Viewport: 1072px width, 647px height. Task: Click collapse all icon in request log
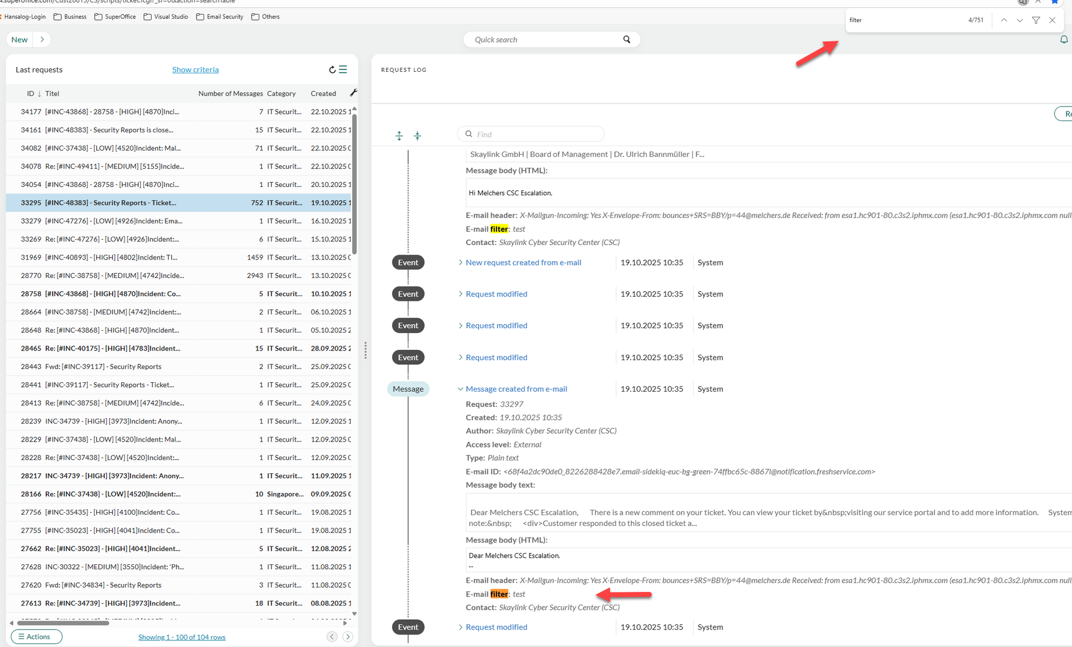pyautogui.click(x=417, y=136)
